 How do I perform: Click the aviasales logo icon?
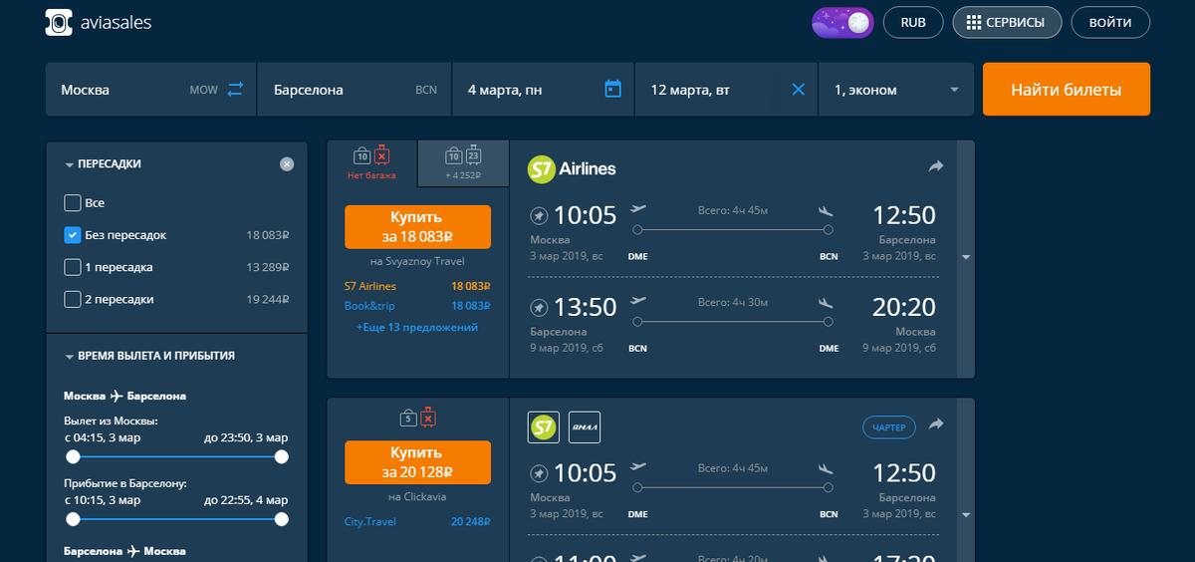tap(60, 22)
